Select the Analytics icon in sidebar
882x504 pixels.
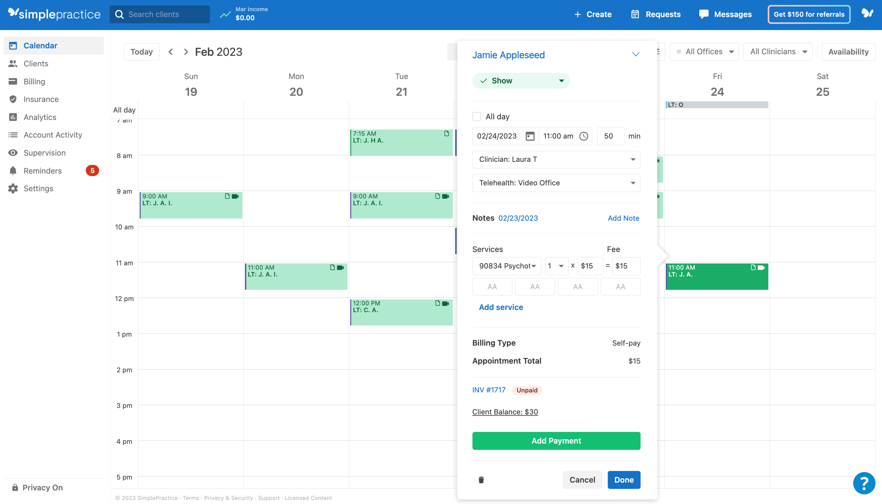point(13,117)
